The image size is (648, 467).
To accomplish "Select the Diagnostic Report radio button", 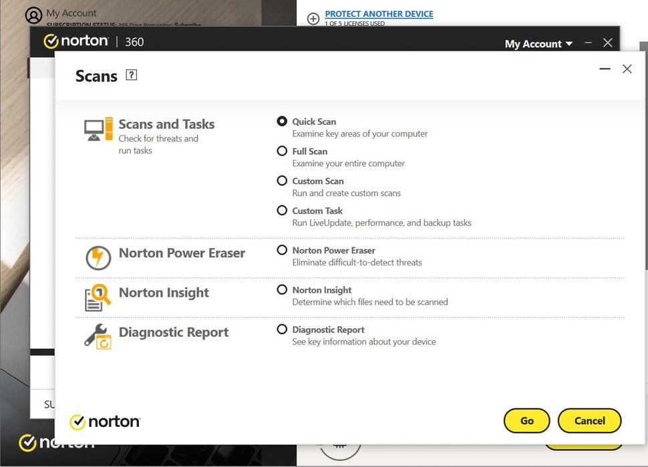I will [x=282, y=329].
